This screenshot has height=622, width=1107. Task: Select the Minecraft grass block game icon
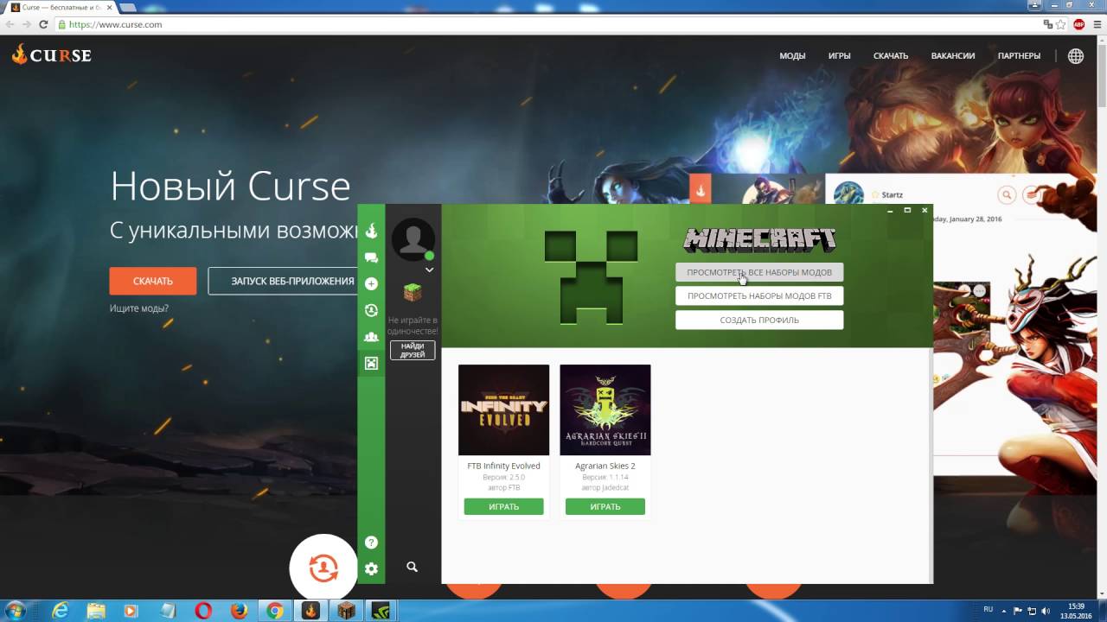(x=413, y=292)
